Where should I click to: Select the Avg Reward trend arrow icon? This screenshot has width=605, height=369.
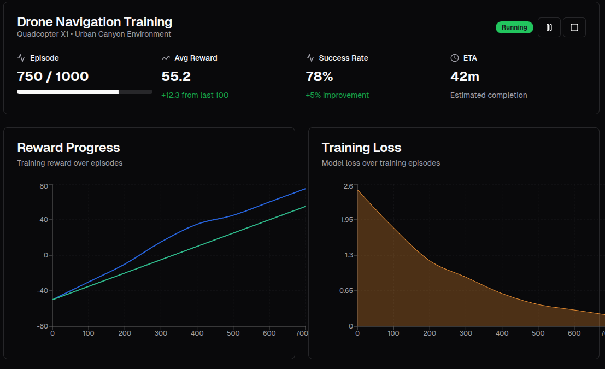(x=166, y=57)
